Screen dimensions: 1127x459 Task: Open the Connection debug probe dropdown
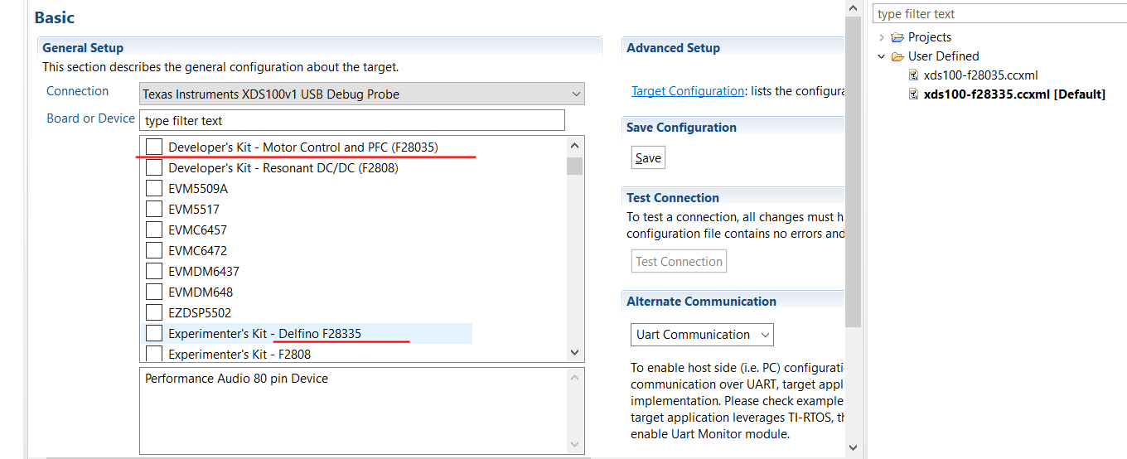[x=361, y=94]
